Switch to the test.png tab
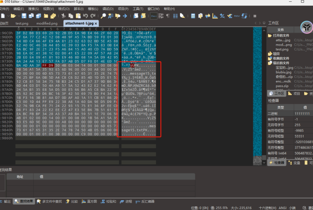This screenshot has width=313, height=210. (x=22, y=23)
